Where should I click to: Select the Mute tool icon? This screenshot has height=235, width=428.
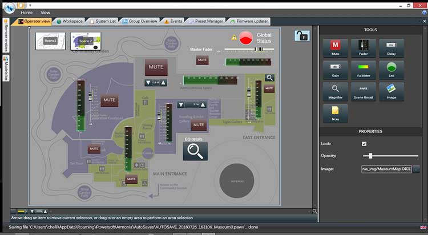[x=335, y=48]
